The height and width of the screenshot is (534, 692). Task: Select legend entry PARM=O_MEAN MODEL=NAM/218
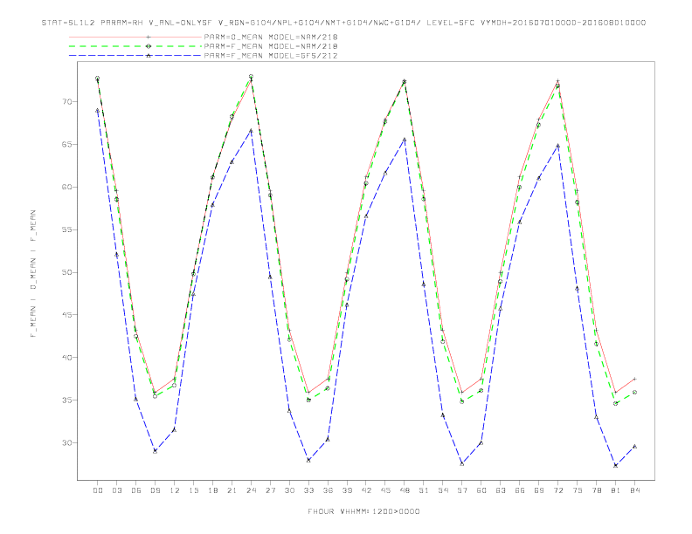(271, 37)
